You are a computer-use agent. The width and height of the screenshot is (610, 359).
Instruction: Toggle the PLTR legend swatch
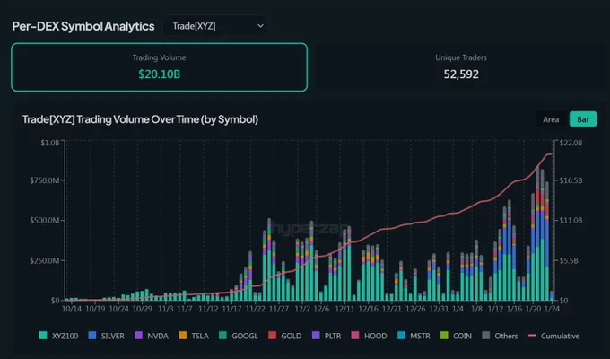coord(316,336)
